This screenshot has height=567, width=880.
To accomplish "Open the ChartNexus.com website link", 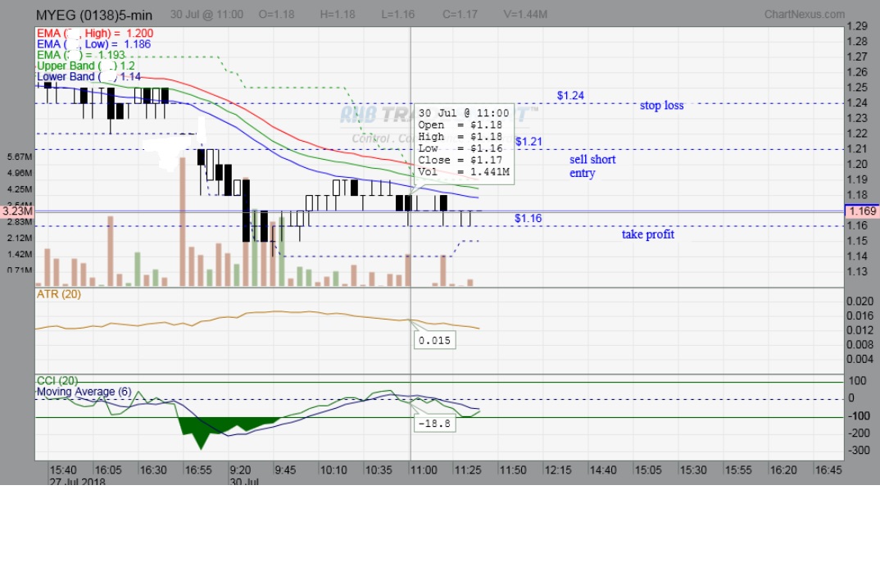I will point(807,14).
